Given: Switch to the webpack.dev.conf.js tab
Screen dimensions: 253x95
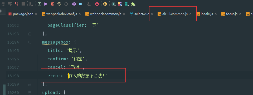Looking at the screenshot, I should coord(61,14).
